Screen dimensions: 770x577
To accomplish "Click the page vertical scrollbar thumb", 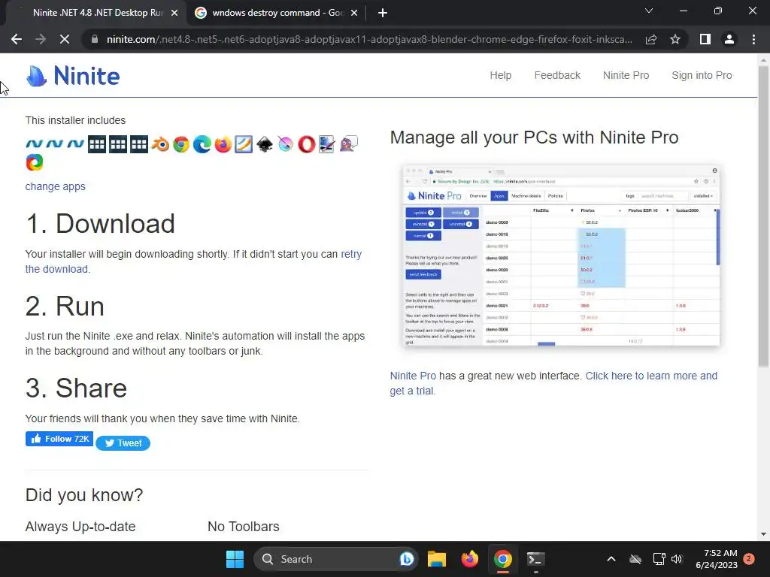I will [763, 216].
